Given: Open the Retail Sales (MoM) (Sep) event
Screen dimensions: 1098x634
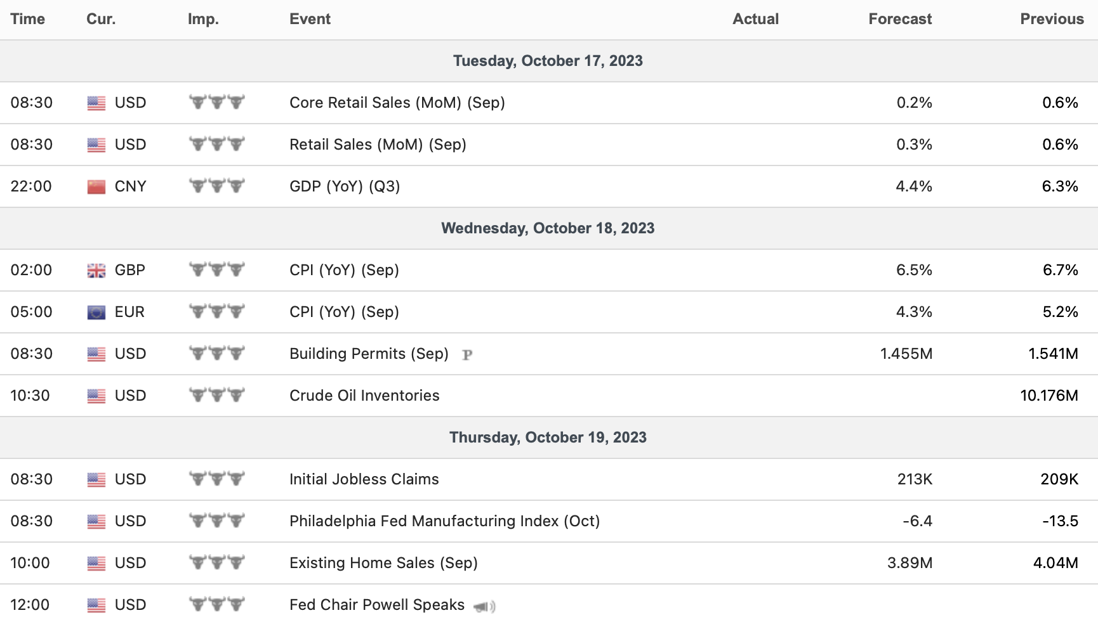Looking at the screenshot, I should pos(378,145).
